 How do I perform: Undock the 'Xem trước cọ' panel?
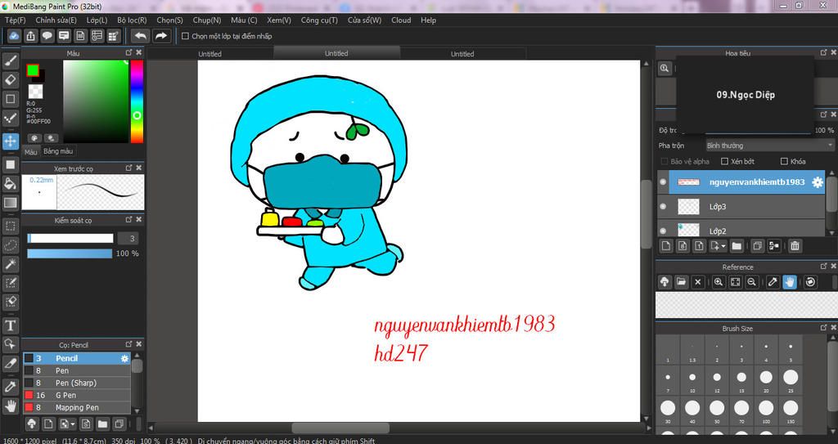point(128,168)
